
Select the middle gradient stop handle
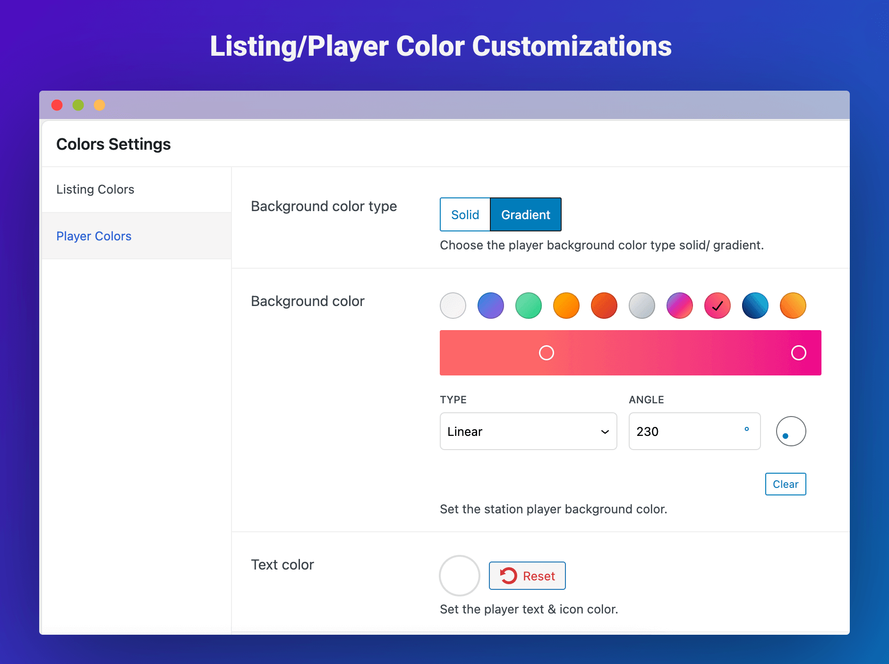click(x=547, y=353)
